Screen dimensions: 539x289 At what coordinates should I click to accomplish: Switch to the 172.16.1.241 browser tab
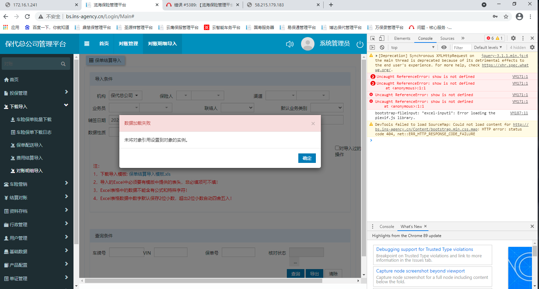click(41, 5)
